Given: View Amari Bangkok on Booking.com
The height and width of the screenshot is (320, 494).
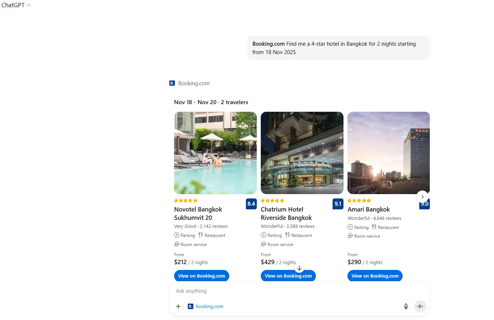Looking at the screenshot, I should 375,276.
